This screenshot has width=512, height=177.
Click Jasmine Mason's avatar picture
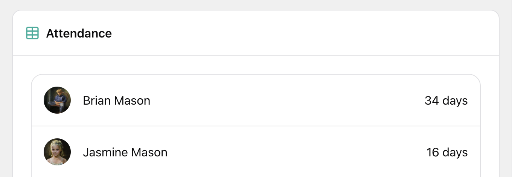(x=57, y=152)
